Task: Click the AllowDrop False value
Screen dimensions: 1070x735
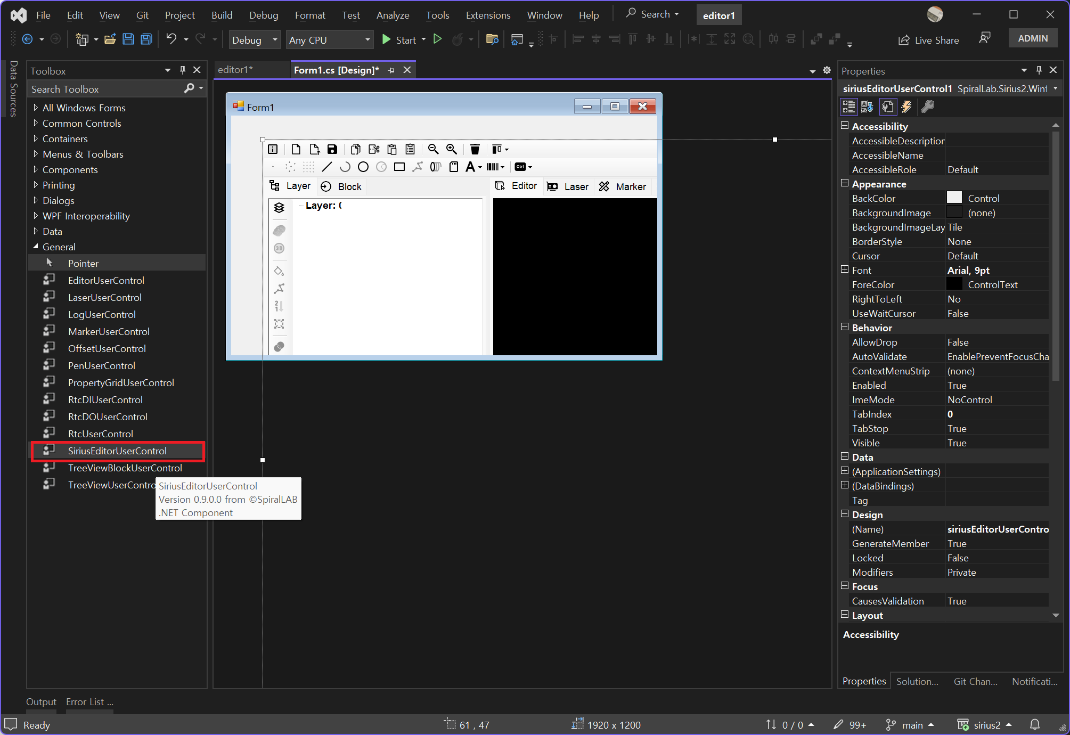Action: (x=997, y=342)
